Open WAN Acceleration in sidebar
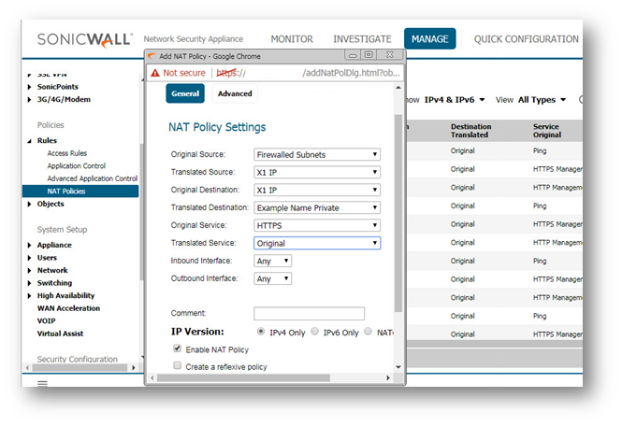The image size is (622, 426). pos(68,308)
